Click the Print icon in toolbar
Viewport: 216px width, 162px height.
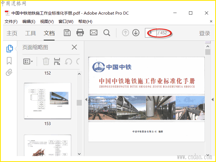pos(80,33)
